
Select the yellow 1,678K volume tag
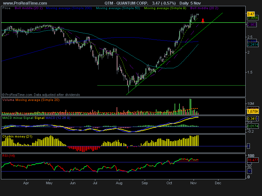(253, 111)
